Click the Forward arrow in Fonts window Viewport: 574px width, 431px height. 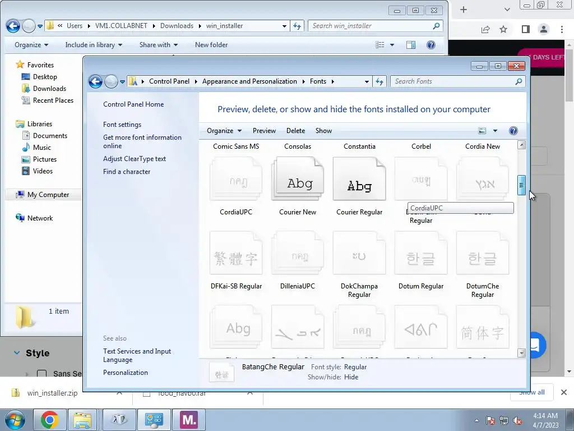(111, 81)
